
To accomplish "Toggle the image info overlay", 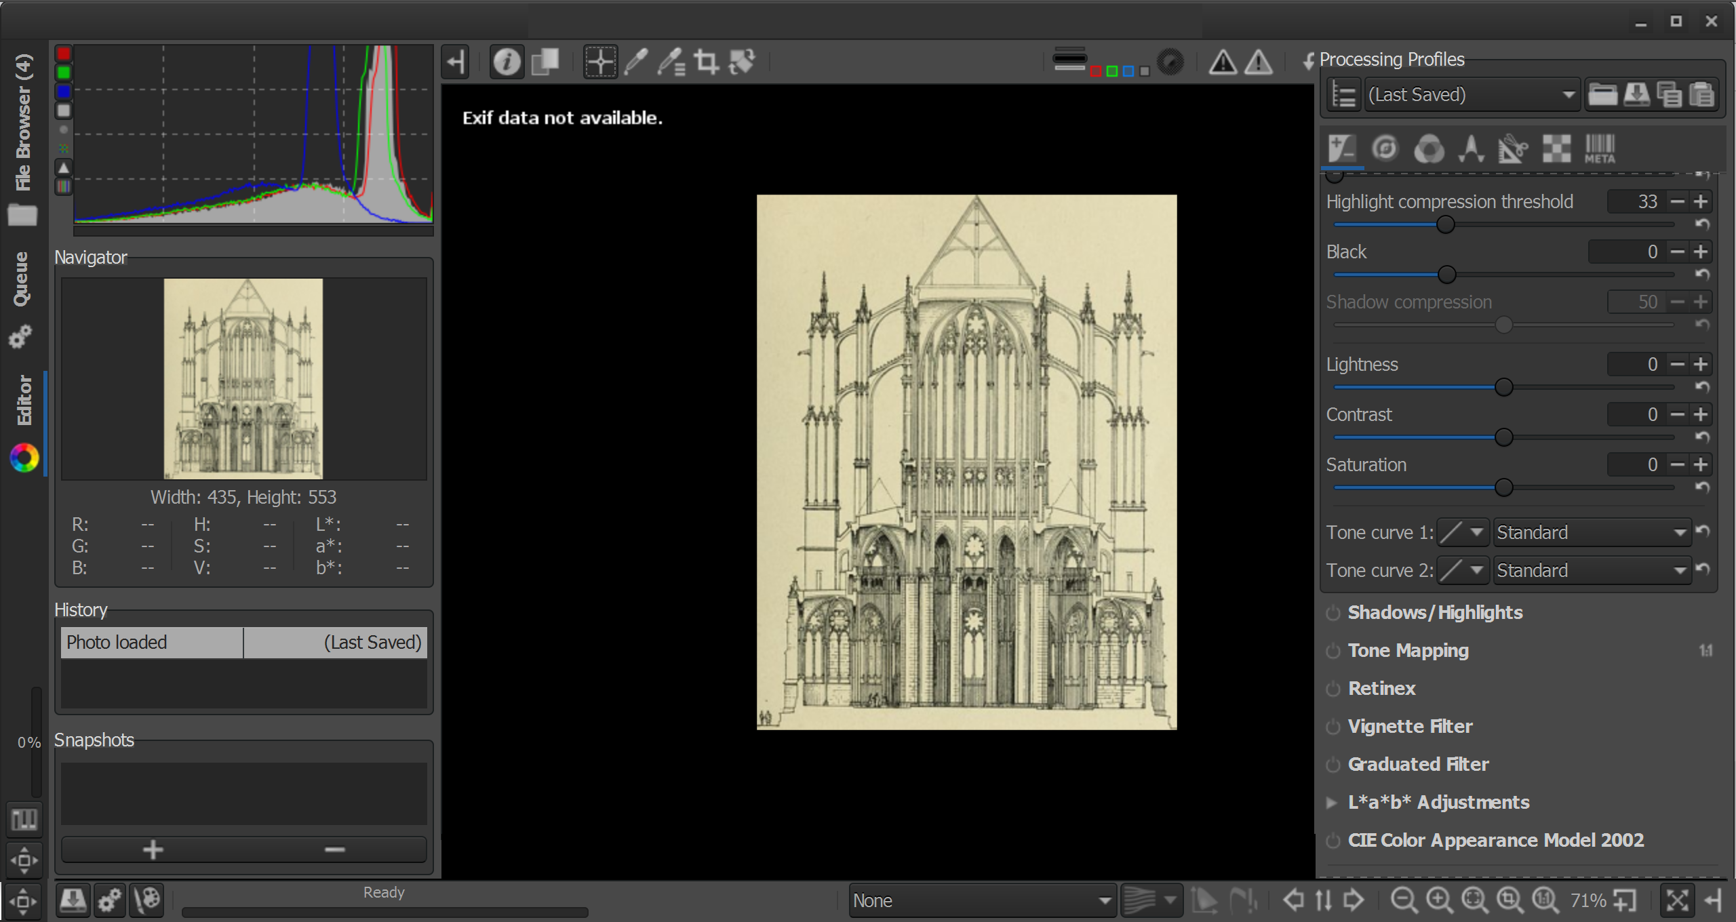I will (x=507, y=62).
